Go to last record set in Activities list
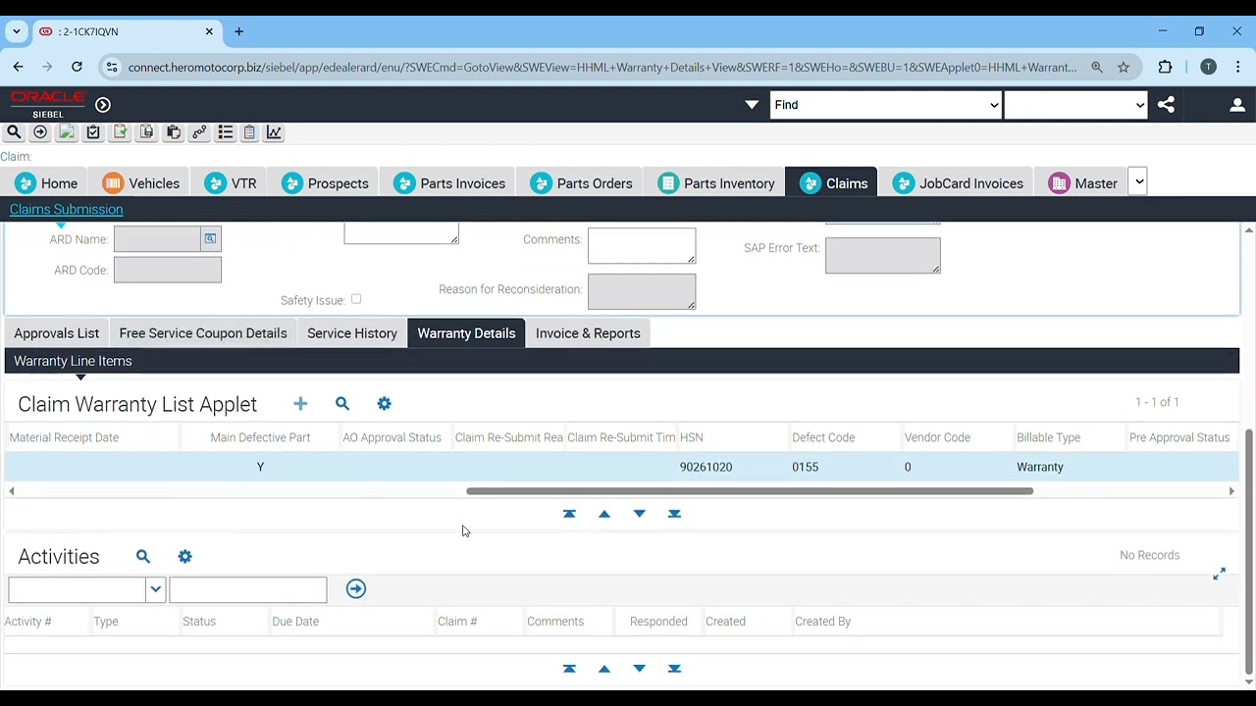The image size is (1256, 706). coord(674,669)
